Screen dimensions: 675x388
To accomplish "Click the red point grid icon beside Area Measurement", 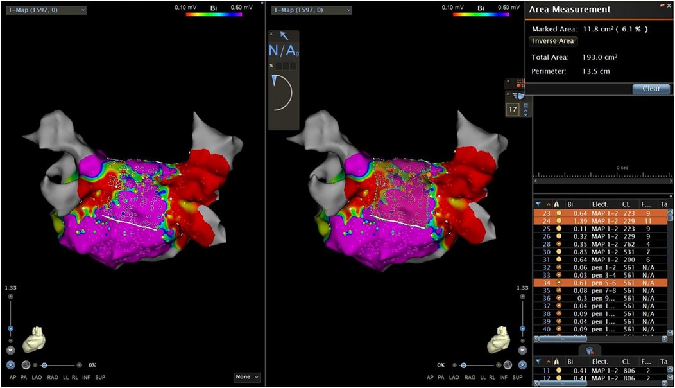I will [520, 83].
